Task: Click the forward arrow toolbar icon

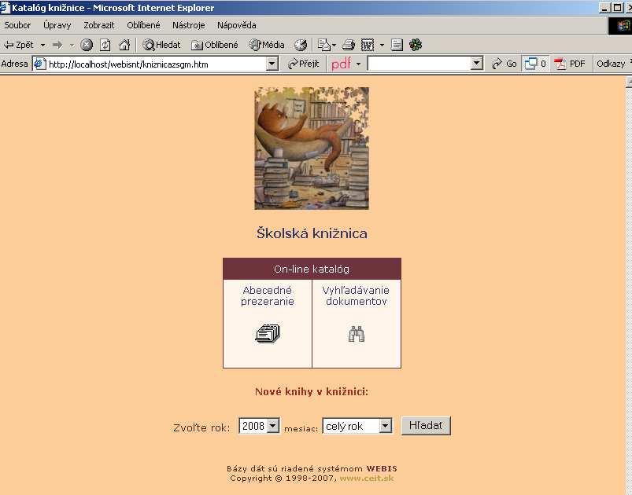Action: pyautogui.click(x=58, y=45)
